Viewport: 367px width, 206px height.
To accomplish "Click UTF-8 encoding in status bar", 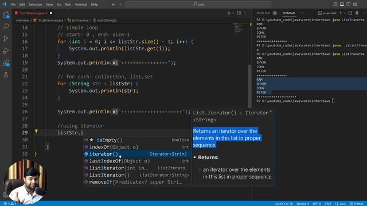I will (x=317, y=204).
